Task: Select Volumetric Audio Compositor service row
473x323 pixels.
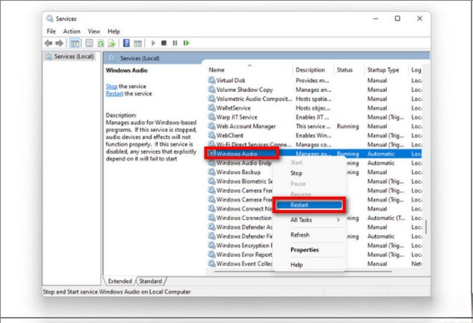Action: coord(314,99)
